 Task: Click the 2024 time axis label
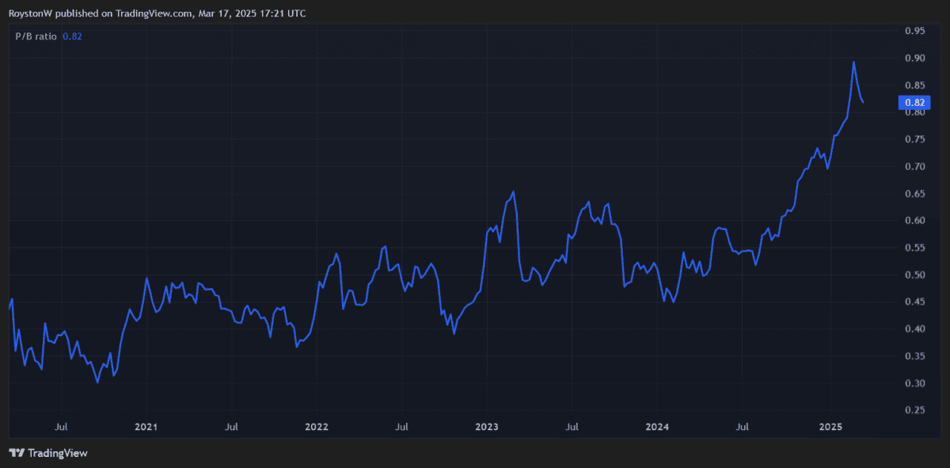[x=657, y=427]
